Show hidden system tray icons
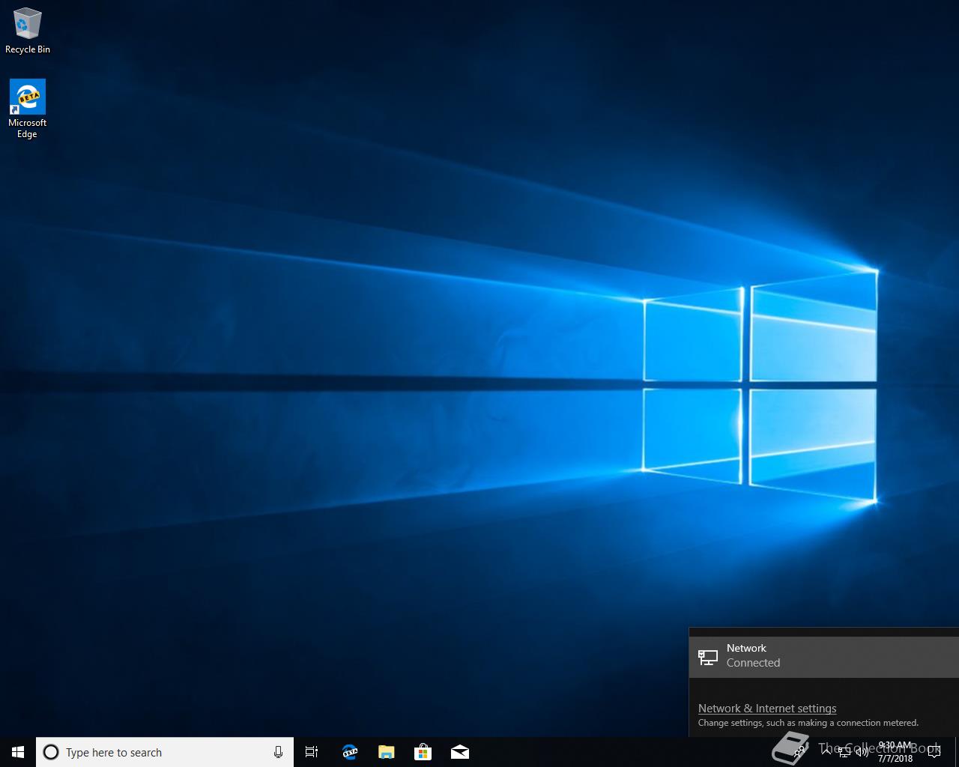 [x=826, y=752]
